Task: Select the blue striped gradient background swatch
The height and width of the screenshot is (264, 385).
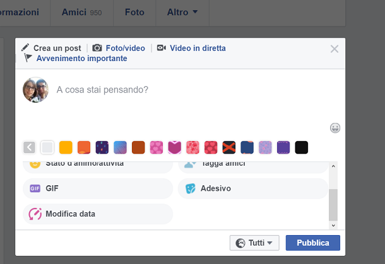Action: [x=121, y=147]
